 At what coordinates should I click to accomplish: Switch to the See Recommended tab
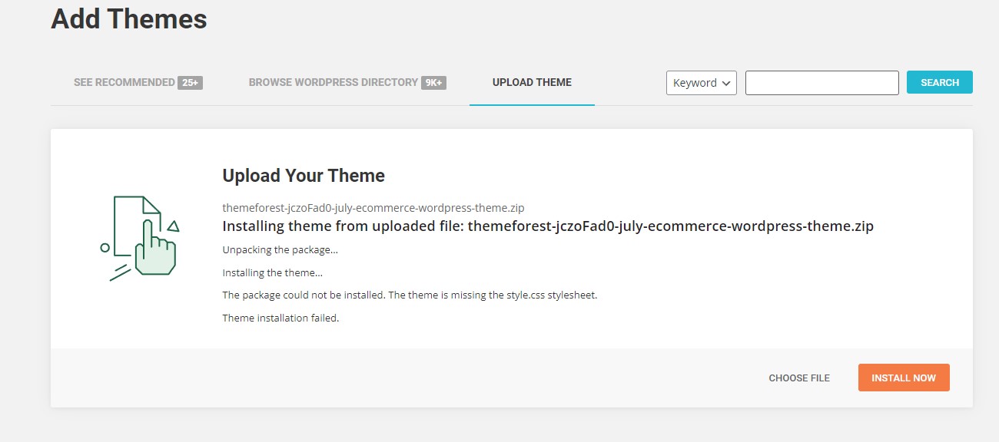pyautogui.click(x=124, y=82)
